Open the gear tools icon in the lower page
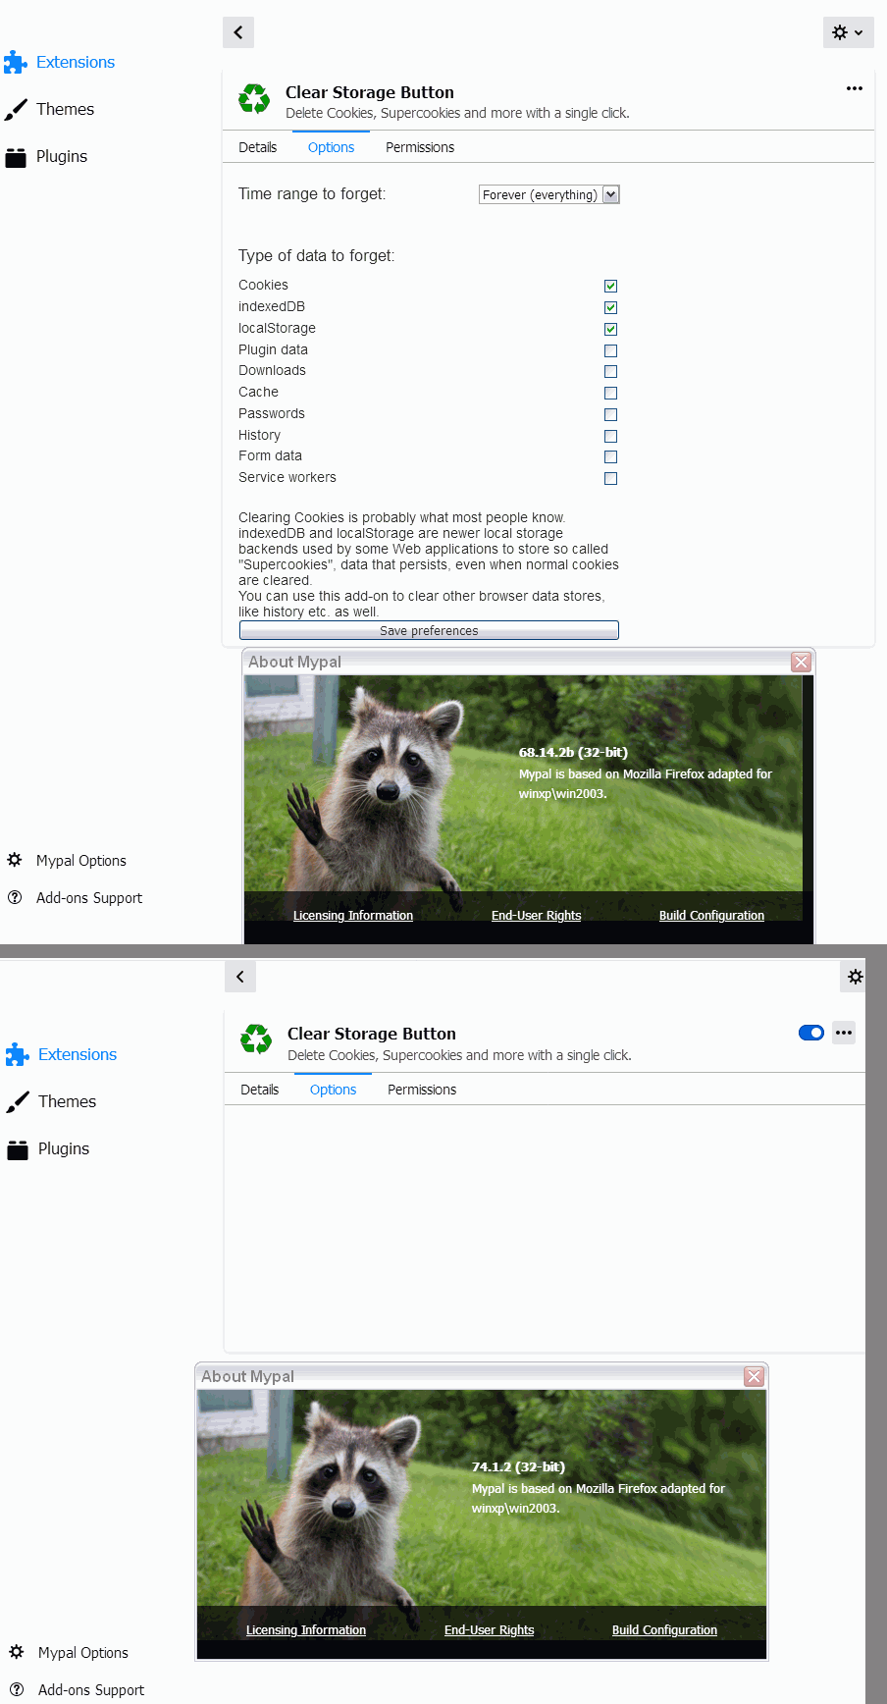The height and width of the screenshot is (1704, 887). coord(856,977)
